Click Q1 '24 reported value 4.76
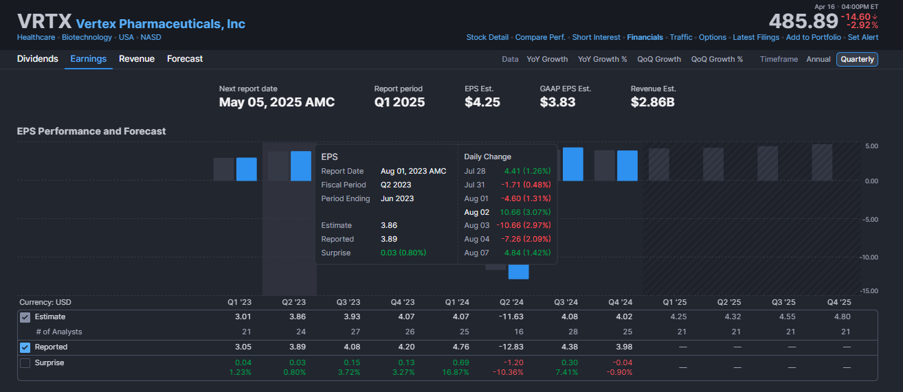The image size is (903, 392). coord(460,347)
